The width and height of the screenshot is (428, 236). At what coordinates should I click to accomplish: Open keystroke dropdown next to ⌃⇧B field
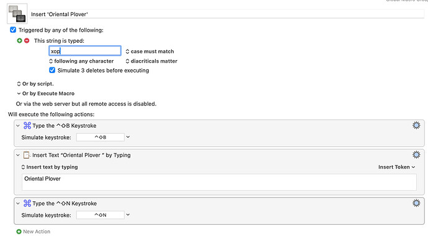pos(128,137)
